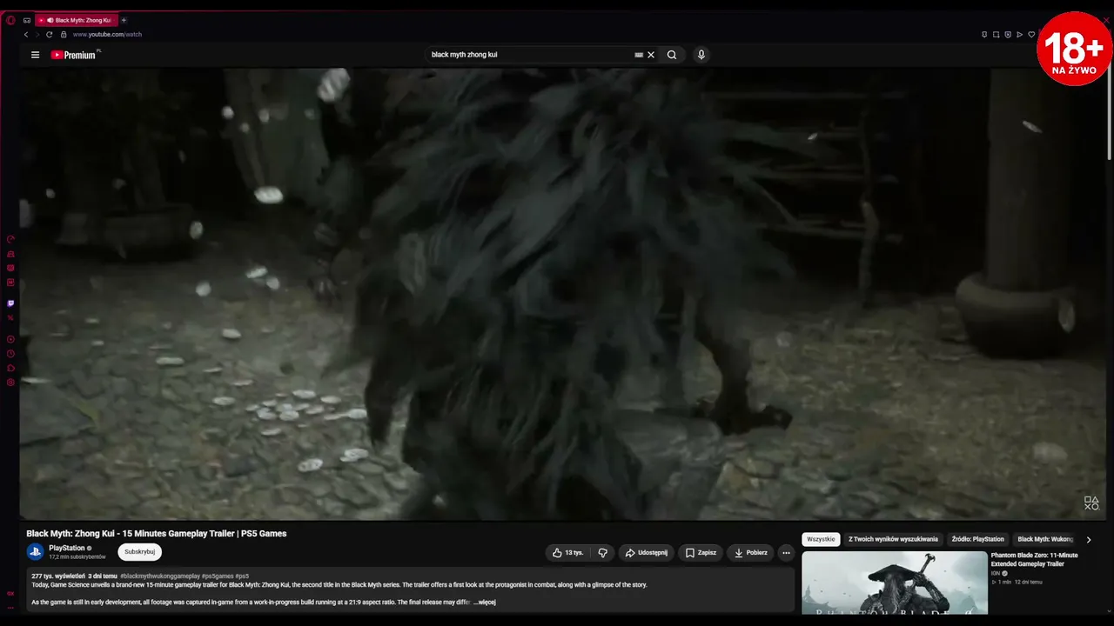Open the PlayStation channel avatar
Viewport: 1114px width, 626px height.
point(36,552)
